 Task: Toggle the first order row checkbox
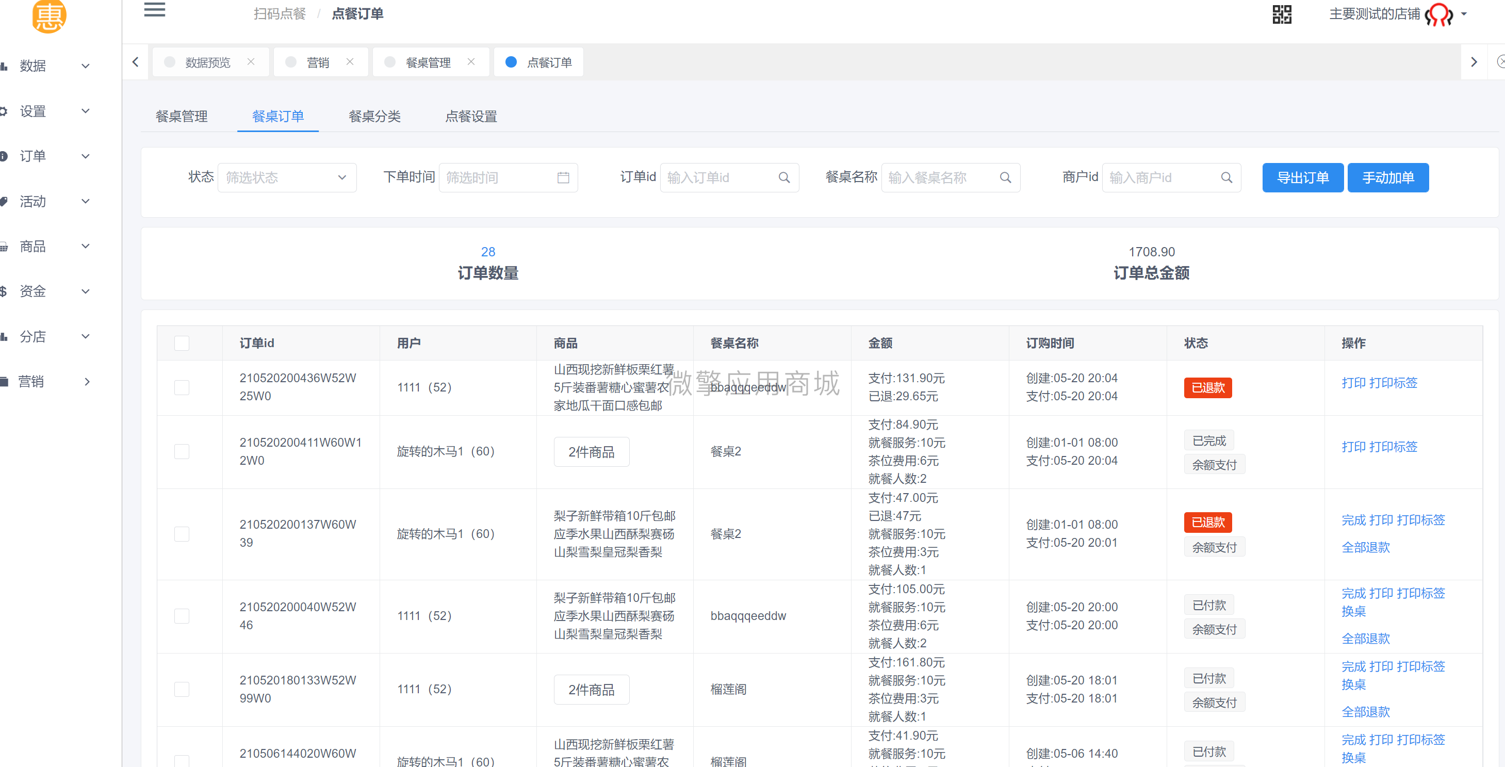pyautogui.click(x=182, y=385)
